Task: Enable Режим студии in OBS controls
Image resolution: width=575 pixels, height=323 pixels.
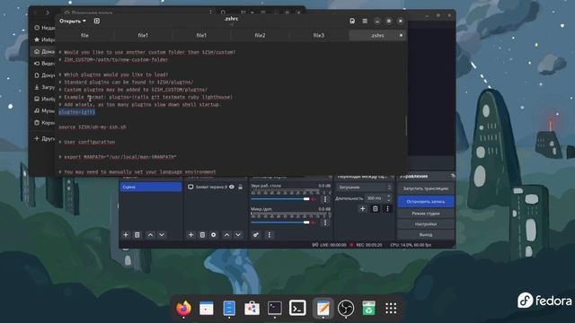Action: 426,214
